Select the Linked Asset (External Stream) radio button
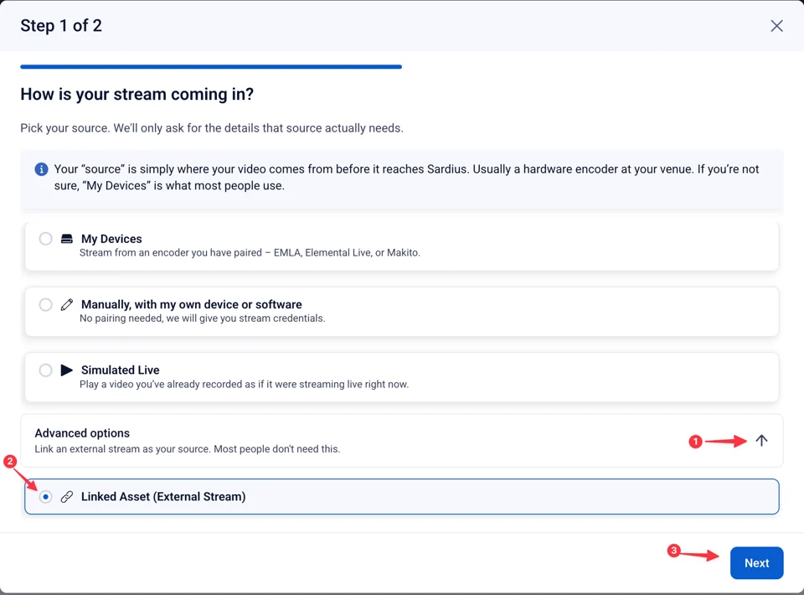 (45, 496)
